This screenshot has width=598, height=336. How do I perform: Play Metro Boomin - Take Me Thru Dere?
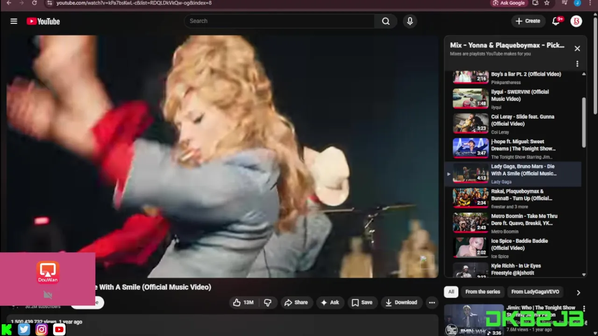click(513, 223)
